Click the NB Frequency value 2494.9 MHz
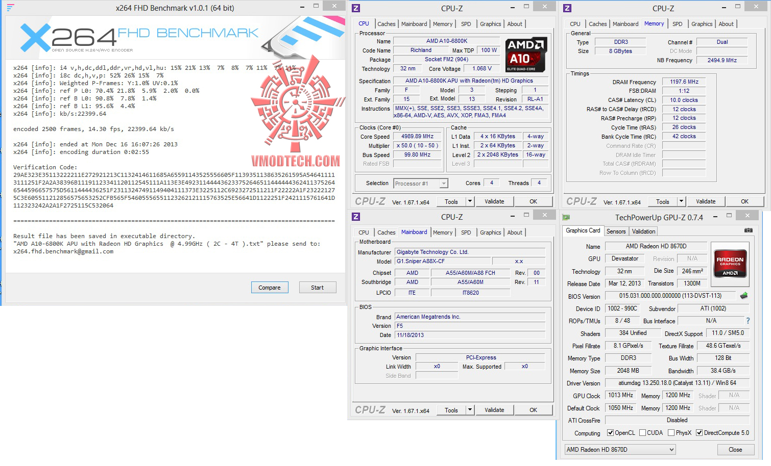771x466 pixels. click(x=722, y=60)
